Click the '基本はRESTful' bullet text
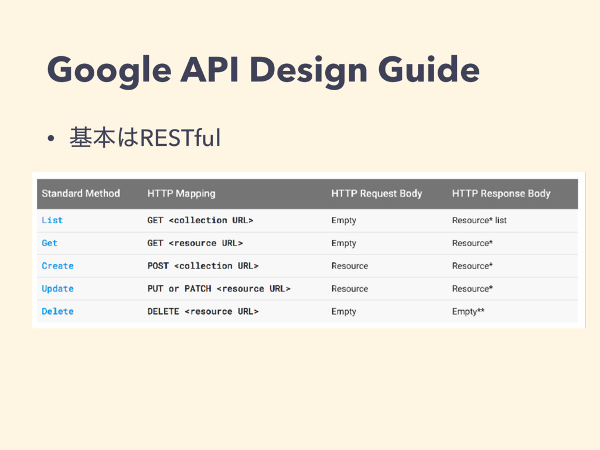600x450 pixels. pyautogui.click(x=145, y=138)
